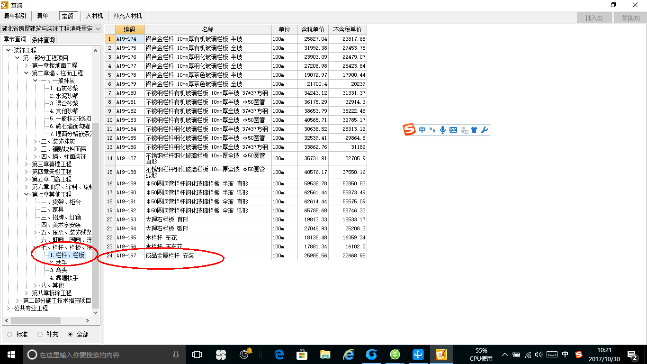Open Wi-Fi network panel in tray

[528, 355]
